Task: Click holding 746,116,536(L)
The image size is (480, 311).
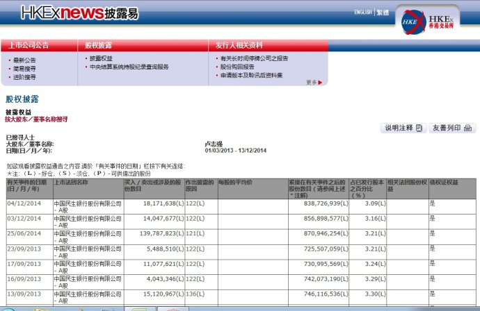Action: [326, 294]
